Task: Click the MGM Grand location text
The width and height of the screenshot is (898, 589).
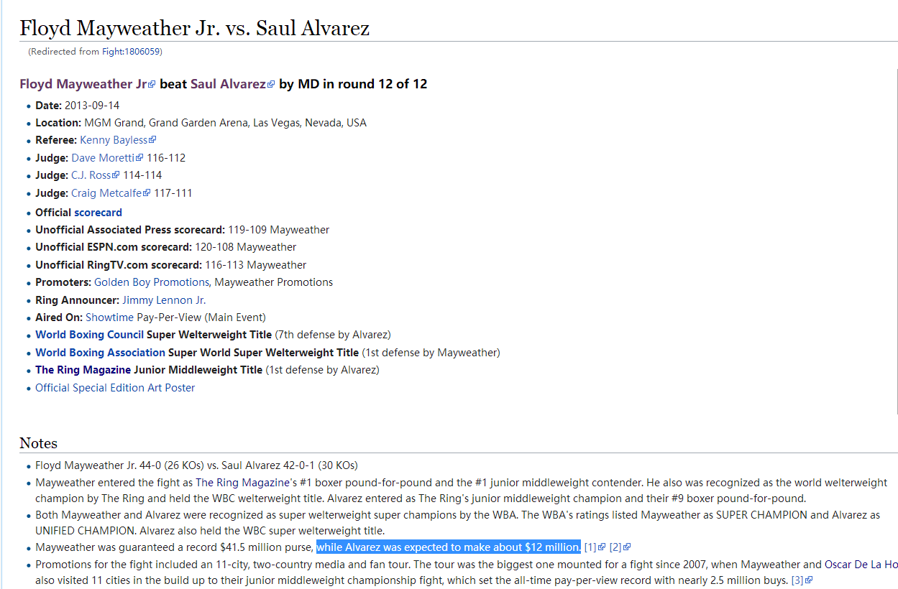Action: pos(225,123)
